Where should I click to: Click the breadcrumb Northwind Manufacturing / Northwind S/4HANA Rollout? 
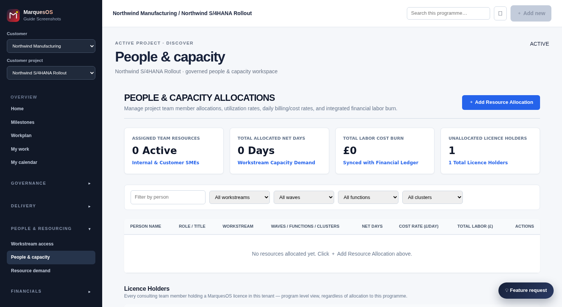click(x=182, y=13)
